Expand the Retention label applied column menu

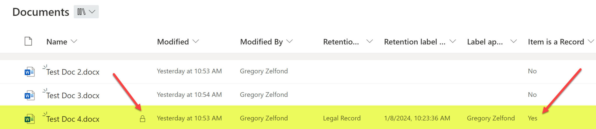(453, 41)
